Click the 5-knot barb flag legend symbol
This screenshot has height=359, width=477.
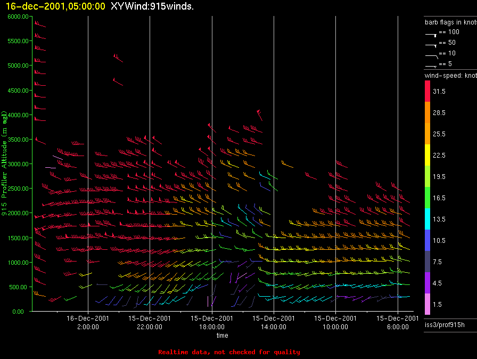[x=431, y=67]
